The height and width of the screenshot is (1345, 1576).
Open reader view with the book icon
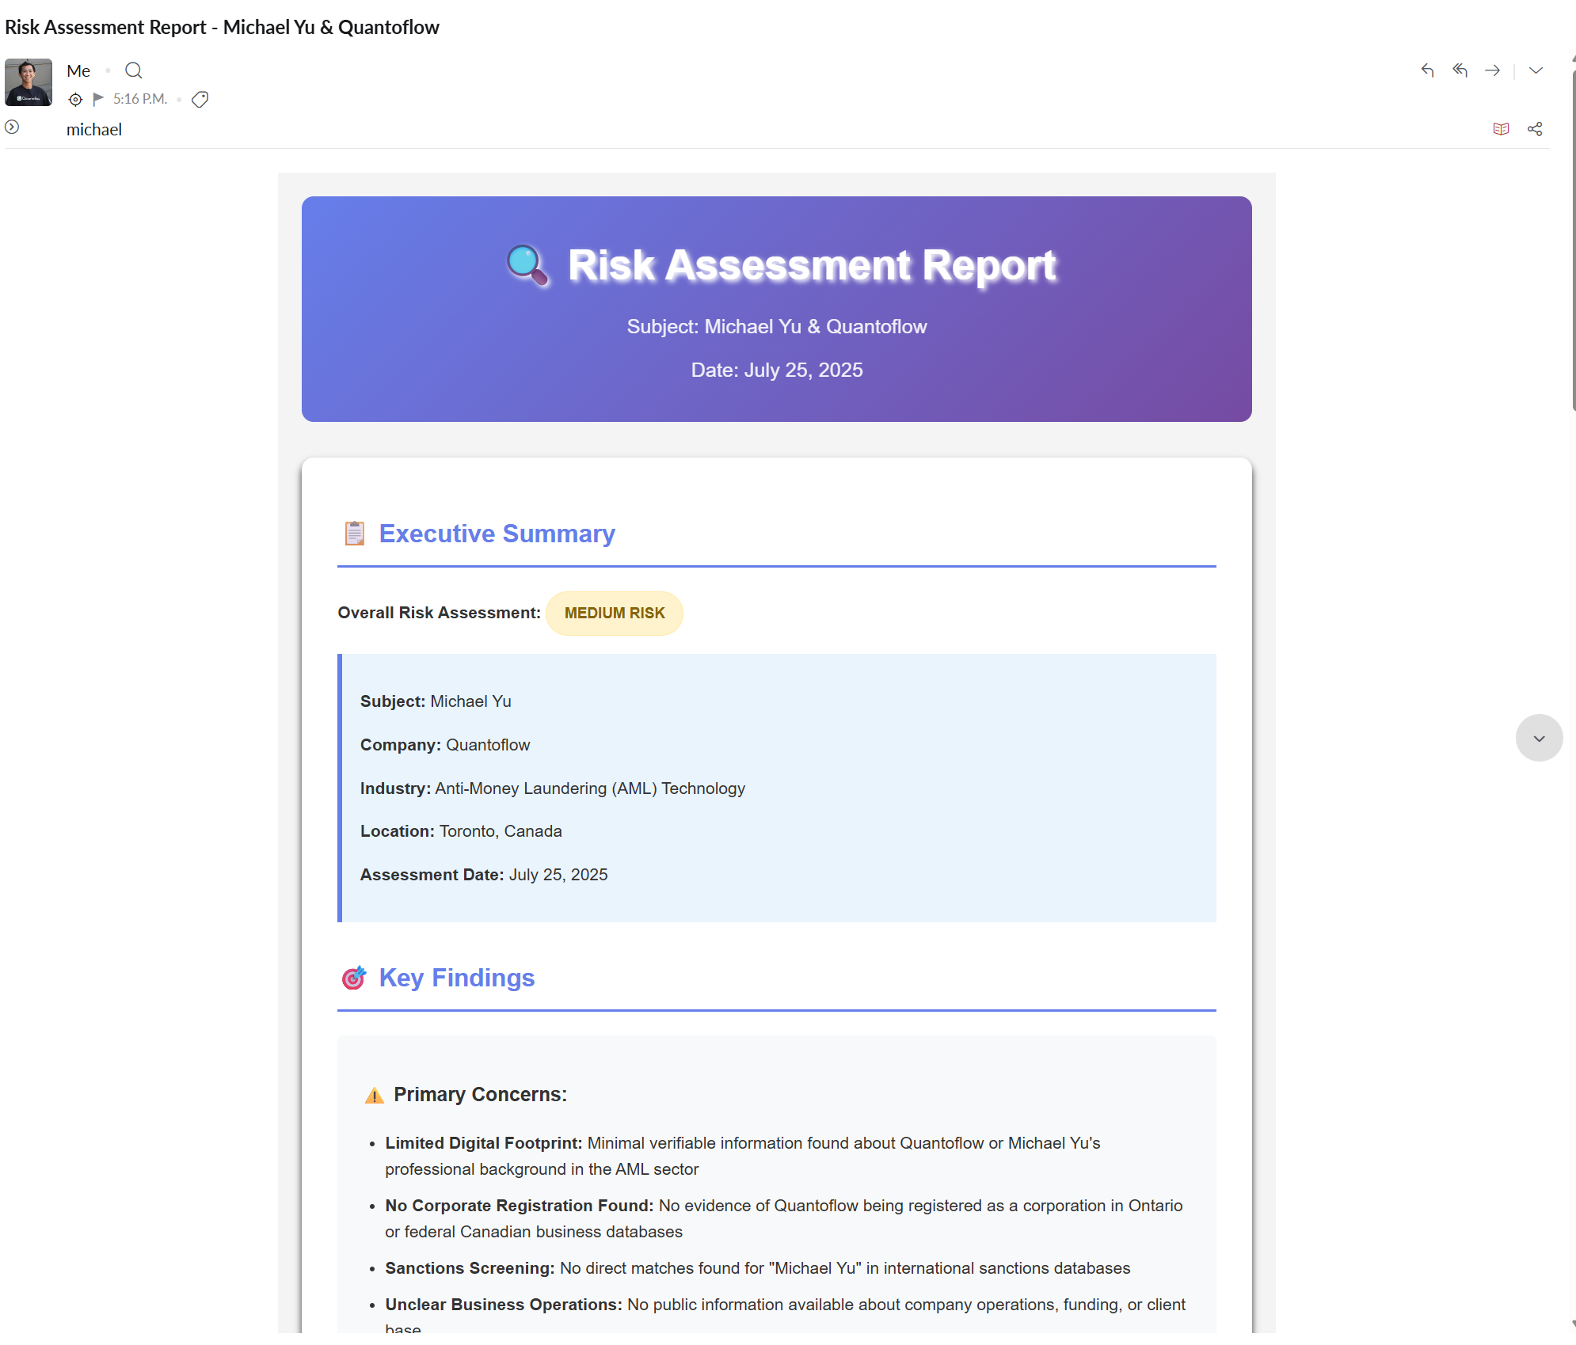click(1501, 129)
